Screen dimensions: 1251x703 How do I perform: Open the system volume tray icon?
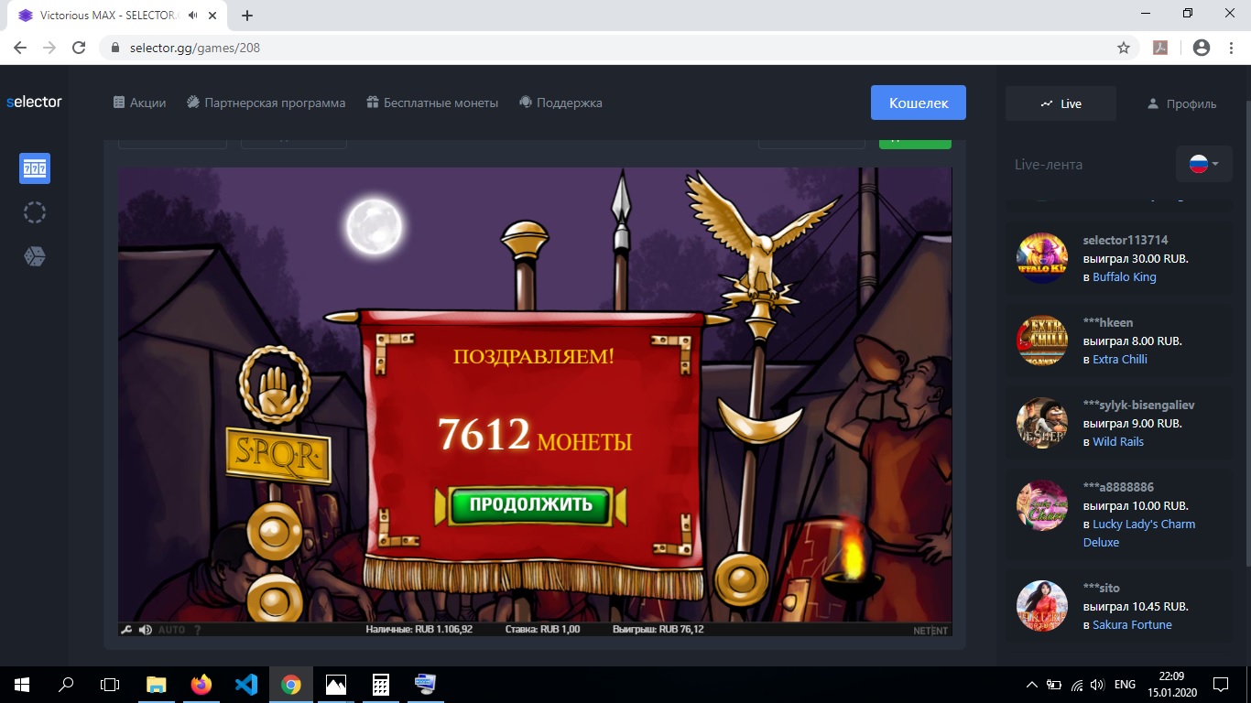click(x=1097, y=684)
